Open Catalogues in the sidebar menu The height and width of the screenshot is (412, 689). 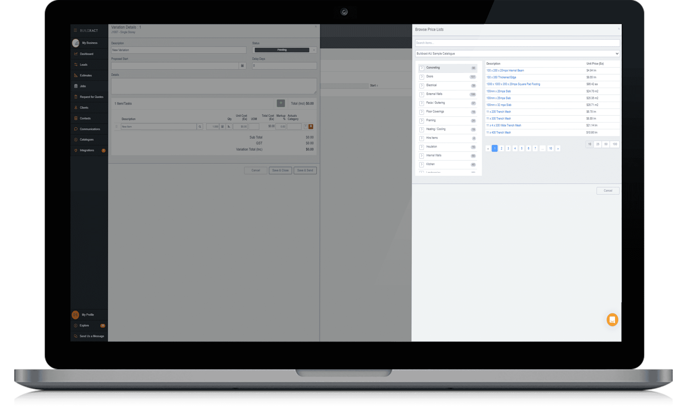click(86, 140)
